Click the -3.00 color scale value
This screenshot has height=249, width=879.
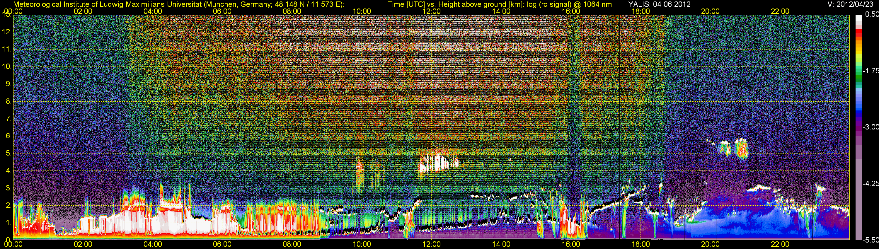pyautogui.click(x=871, y=127)
